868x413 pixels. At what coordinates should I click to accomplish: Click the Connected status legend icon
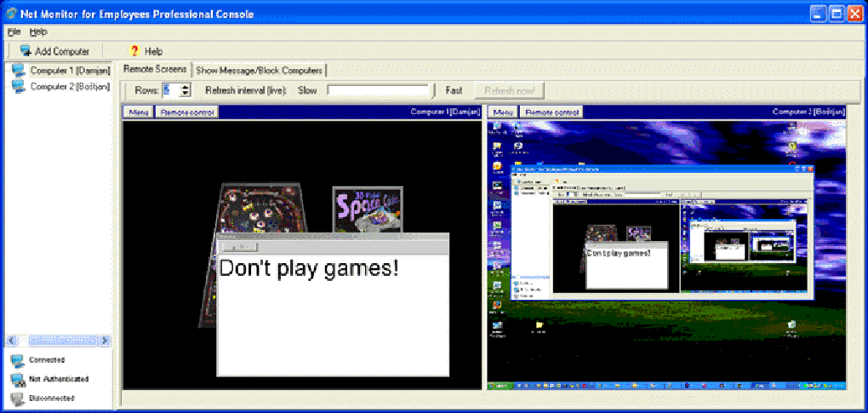pyautogui.click(x=17, y=360)
